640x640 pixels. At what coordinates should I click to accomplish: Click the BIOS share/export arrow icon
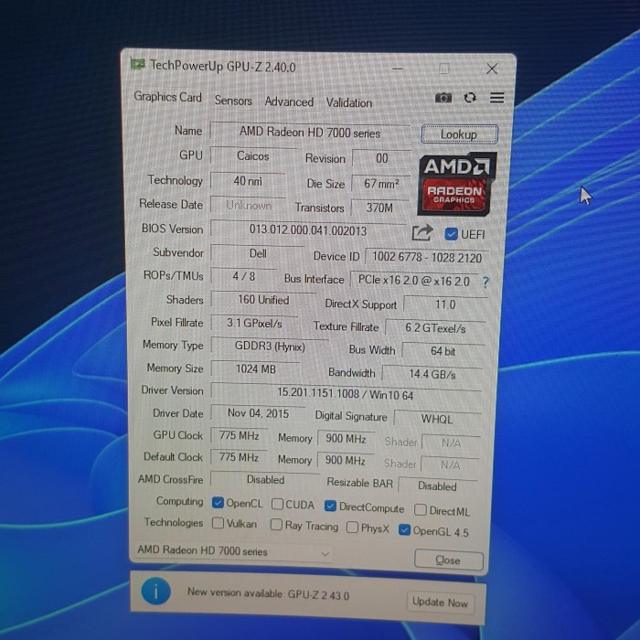click(421, 233)
